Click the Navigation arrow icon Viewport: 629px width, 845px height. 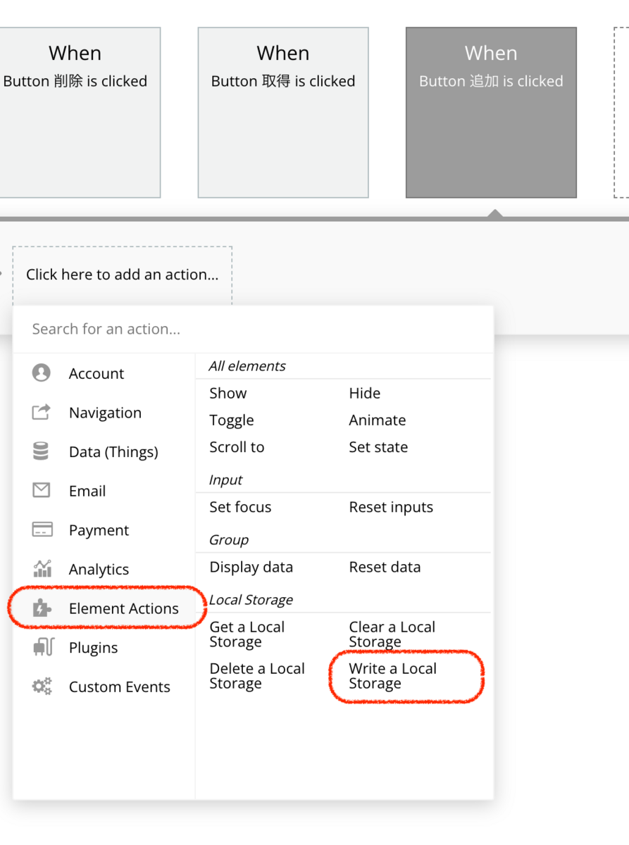click(42, 413)
